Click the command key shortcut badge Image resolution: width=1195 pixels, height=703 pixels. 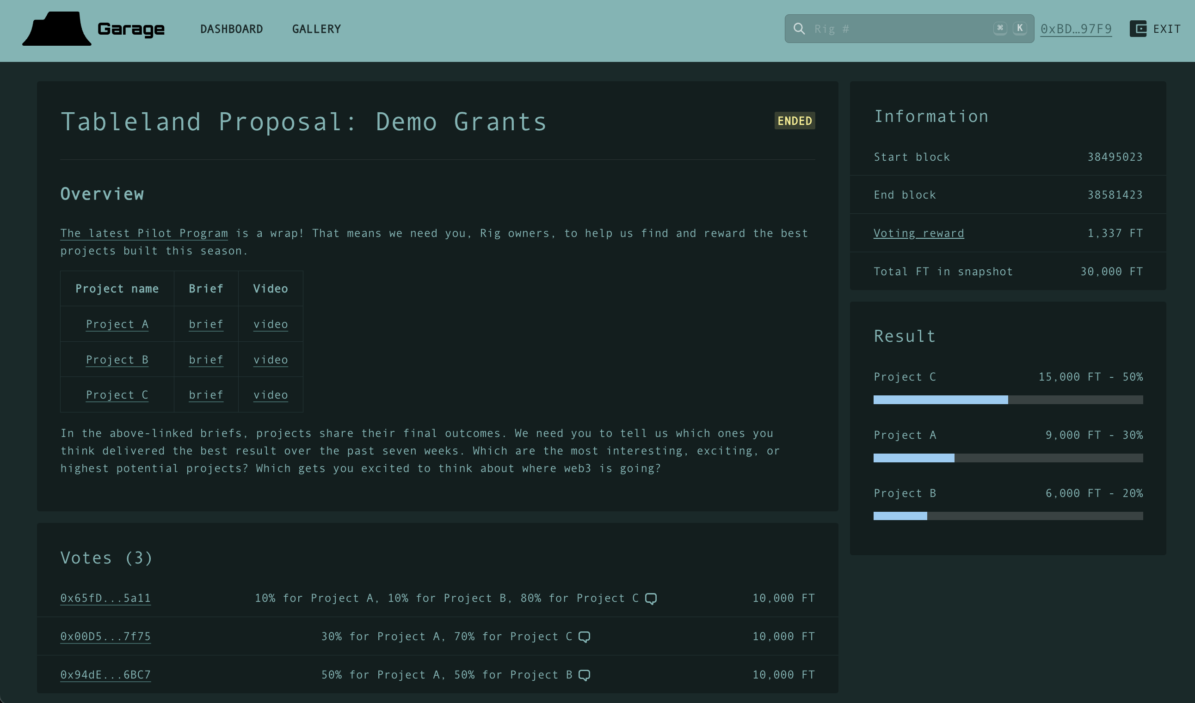1000,29
